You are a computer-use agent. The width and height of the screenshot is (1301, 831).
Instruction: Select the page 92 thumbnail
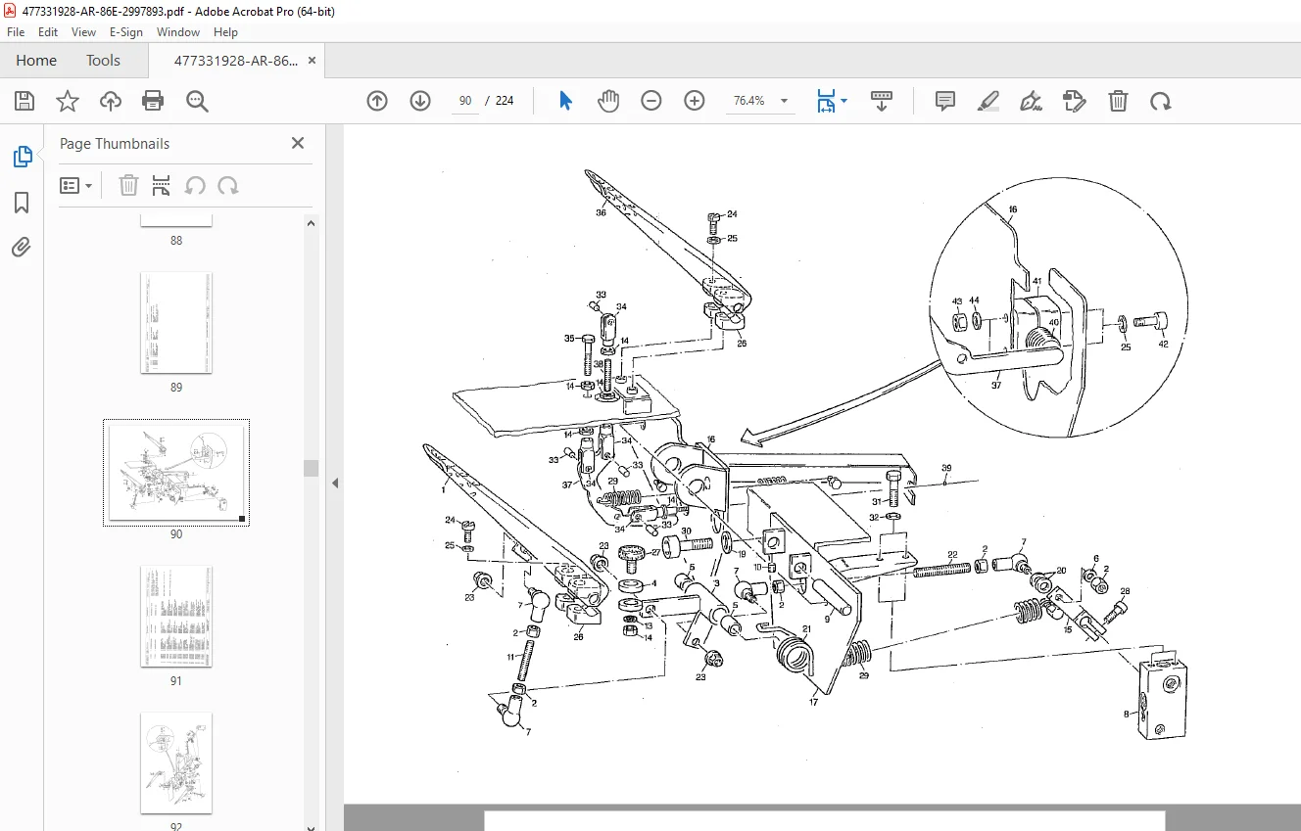pos(176,763)
